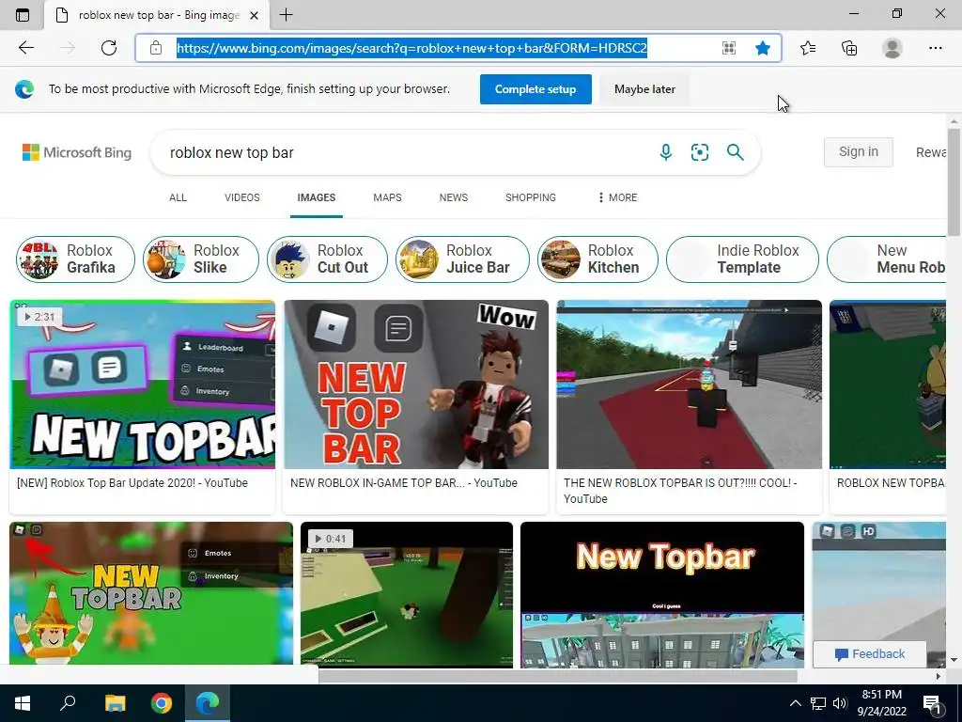Image resolution: width=962 pixels, height=722 pixels.
Task: Open 'NEW ROBLOX IN-GAME TOP BAR... - YouTube' link
Action: [404, 483]
